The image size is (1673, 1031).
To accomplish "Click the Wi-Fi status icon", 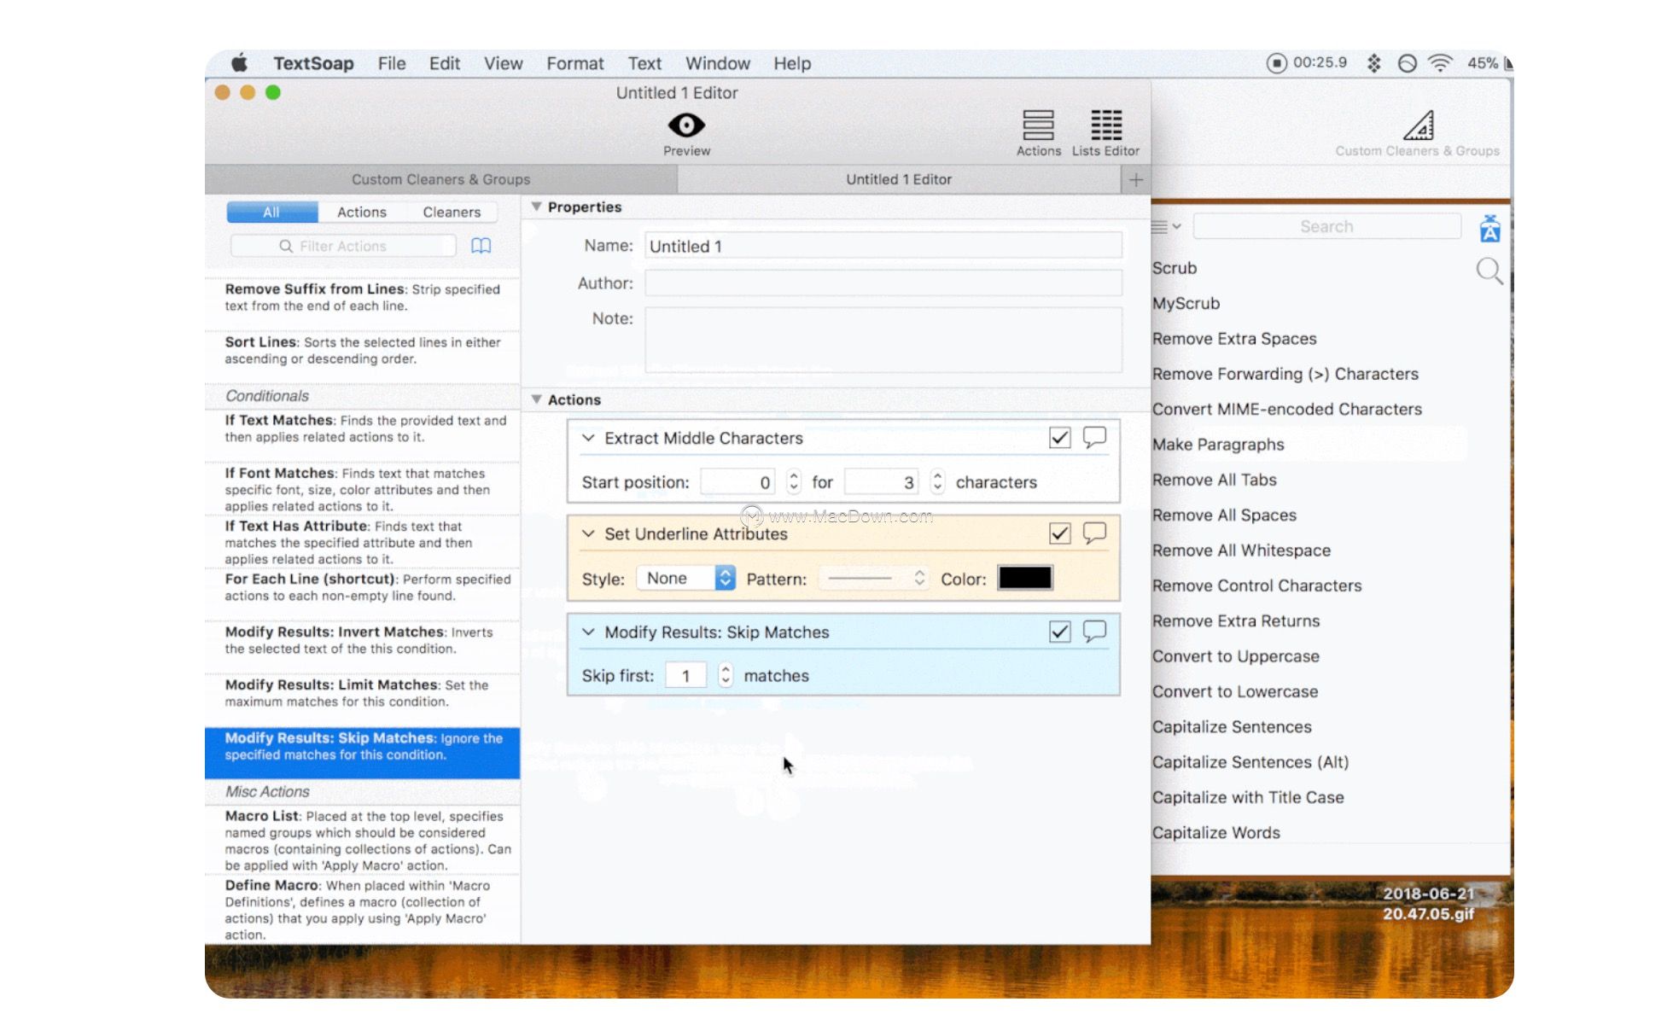I will point(1441,63).
